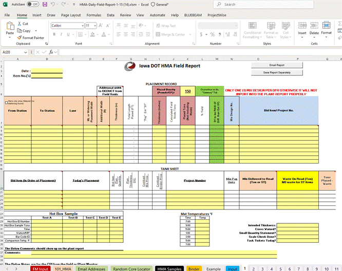Open the Email Addresses sheet tab
The width and height of the screenshot is (342, 271).
point(91,269)
